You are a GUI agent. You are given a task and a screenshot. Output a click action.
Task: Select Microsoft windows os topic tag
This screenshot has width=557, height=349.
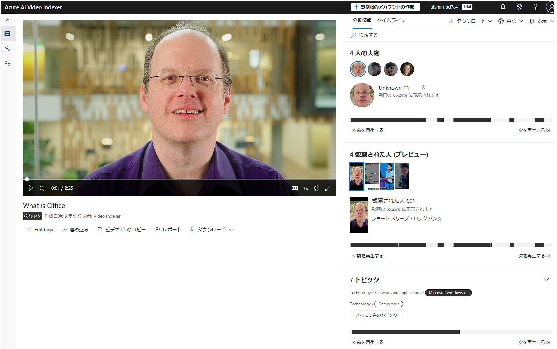(x=448, y=293)
